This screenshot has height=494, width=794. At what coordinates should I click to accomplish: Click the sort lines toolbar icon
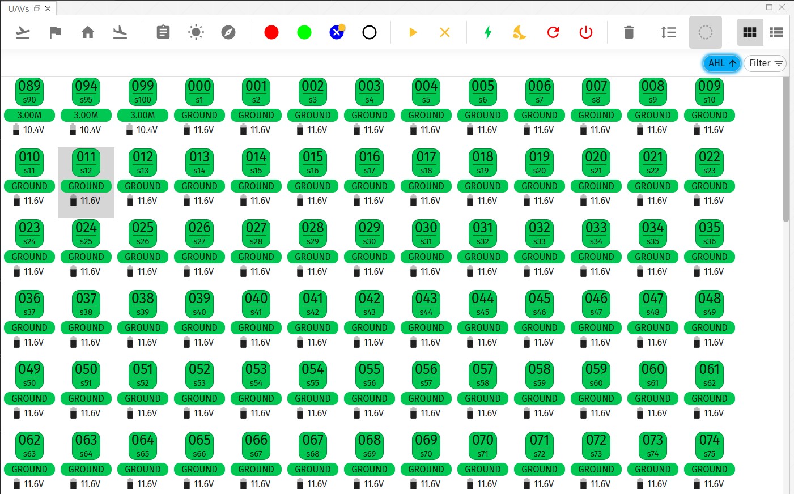tap(669, 32)
